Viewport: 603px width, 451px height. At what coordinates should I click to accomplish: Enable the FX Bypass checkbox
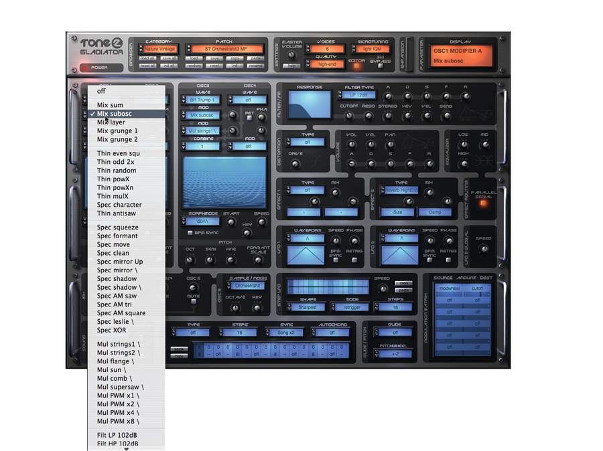(381, 66)
